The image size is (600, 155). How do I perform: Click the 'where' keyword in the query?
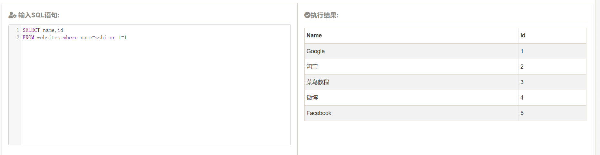point(70,38)
